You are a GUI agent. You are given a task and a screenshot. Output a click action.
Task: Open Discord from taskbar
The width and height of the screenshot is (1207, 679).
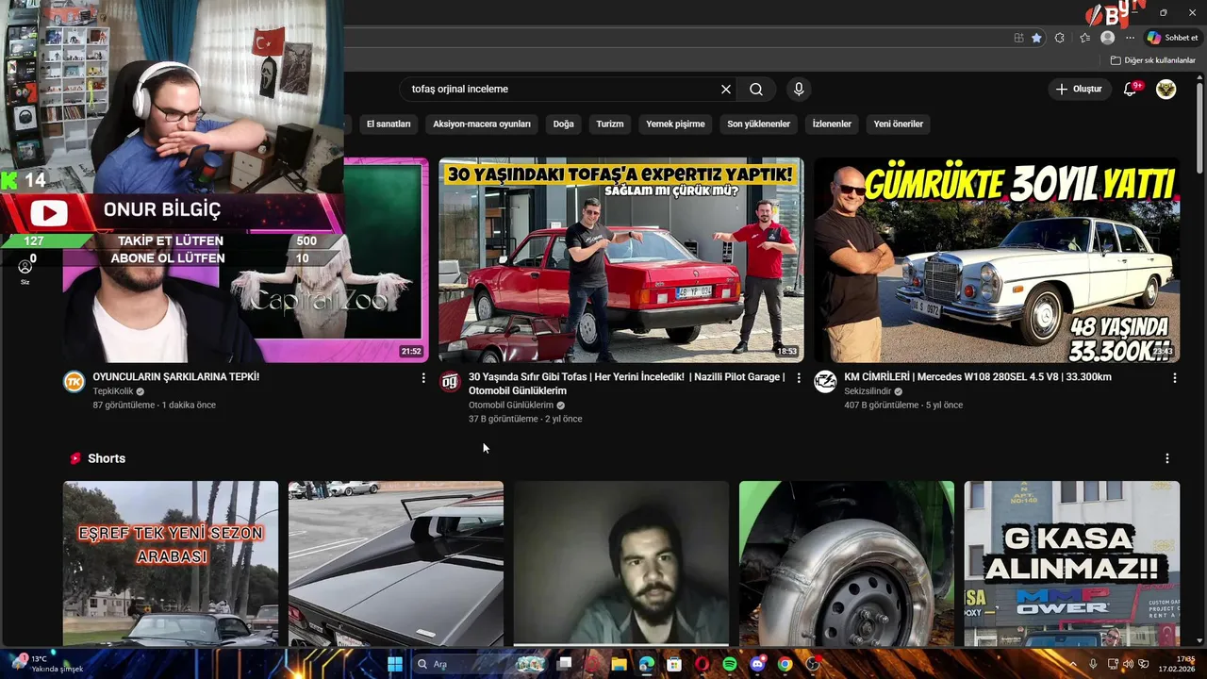click(x=757, y=664)
